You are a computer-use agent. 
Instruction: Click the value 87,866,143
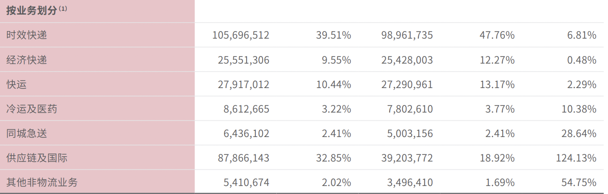pos(244,158)
